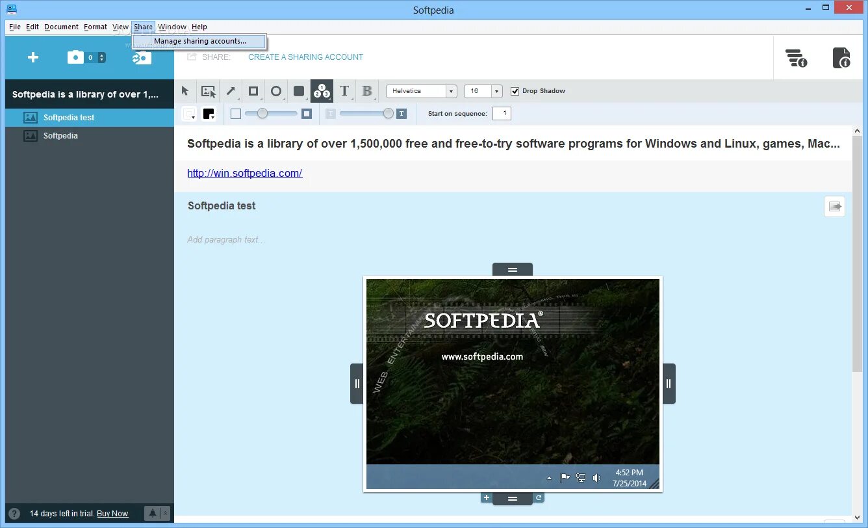Click the left resize handle of image

357,384
